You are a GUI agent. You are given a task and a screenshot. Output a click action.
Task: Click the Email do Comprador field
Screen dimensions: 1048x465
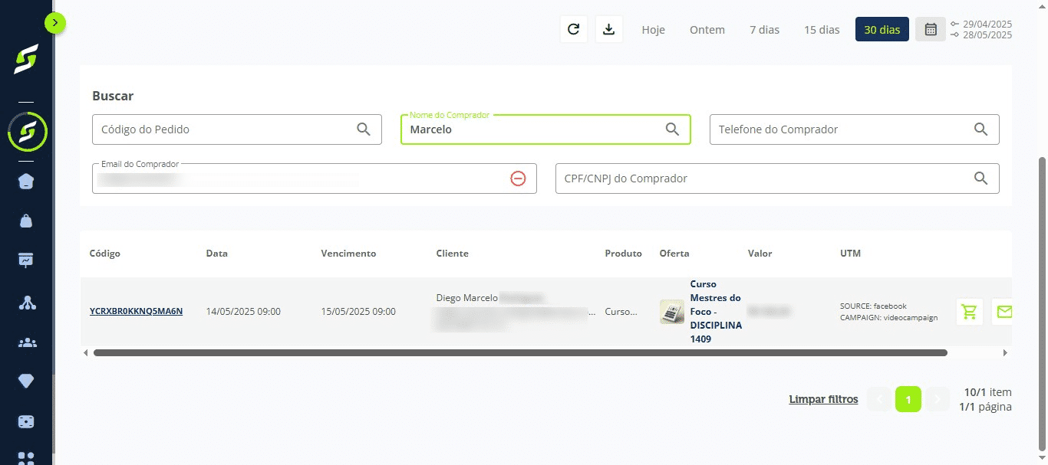(314, 178)
